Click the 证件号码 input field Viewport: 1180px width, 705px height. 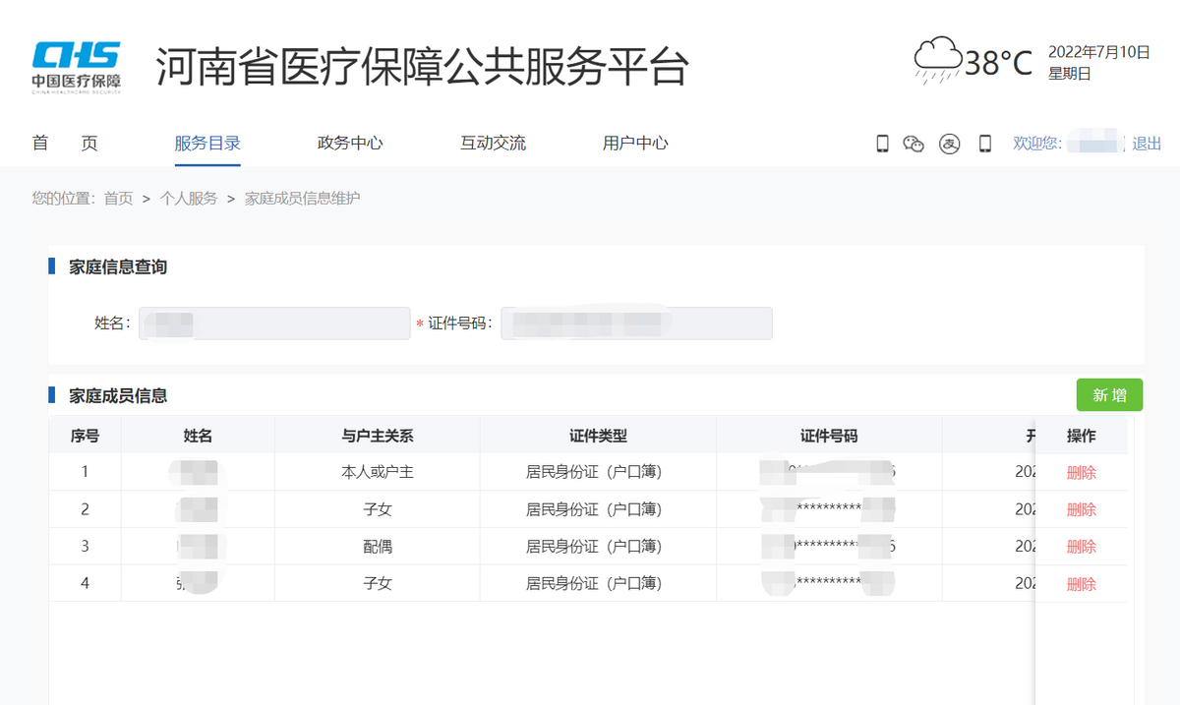[639, 323]
